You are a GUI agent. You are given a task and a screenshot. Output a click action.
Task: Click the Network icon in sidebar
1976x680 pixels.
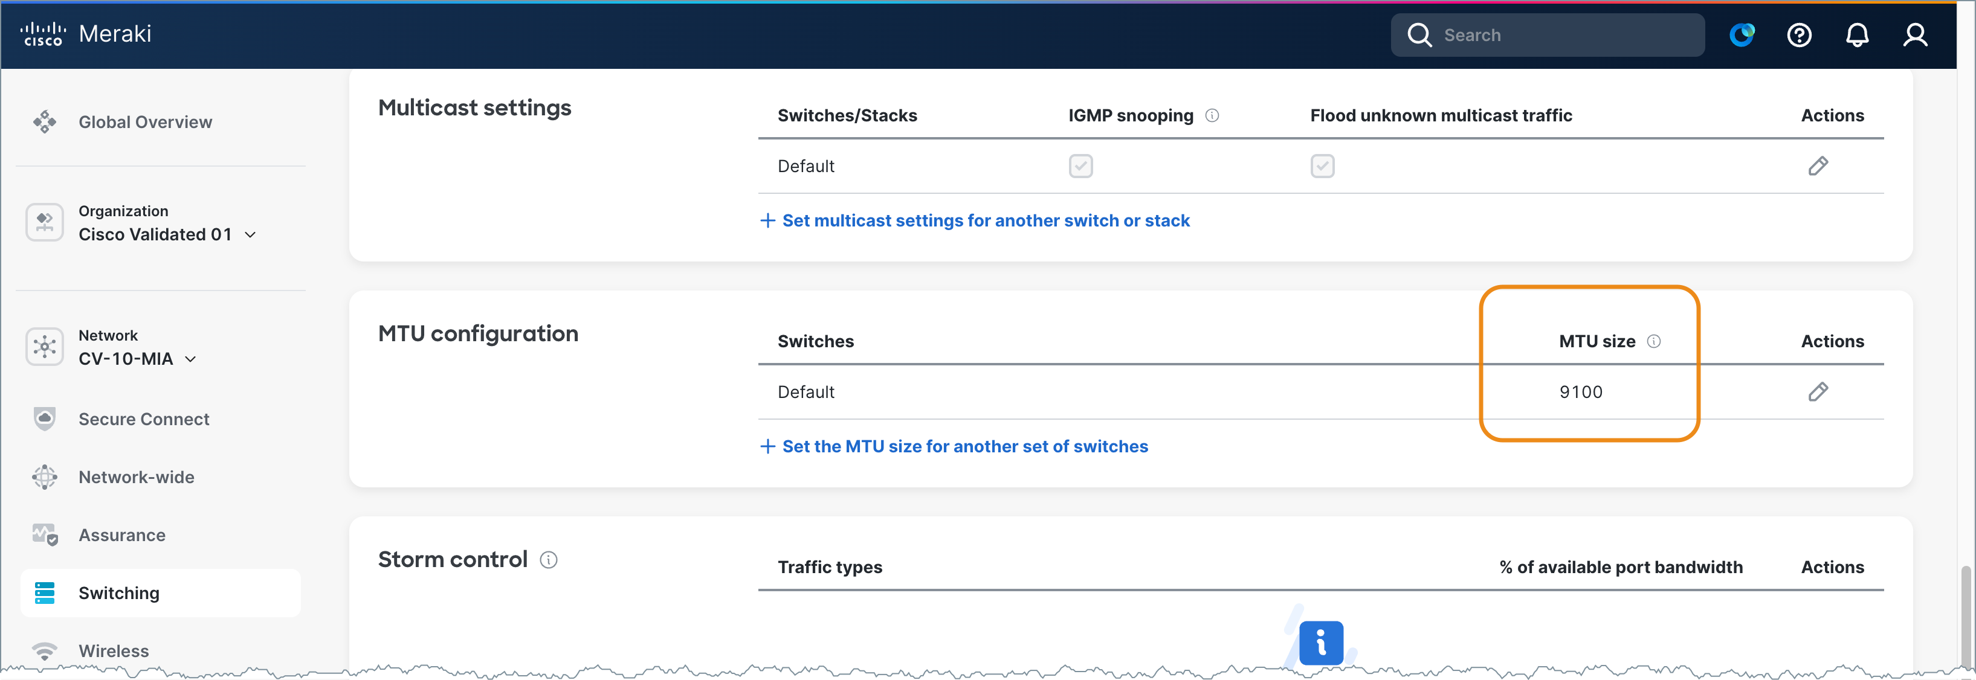45,347
